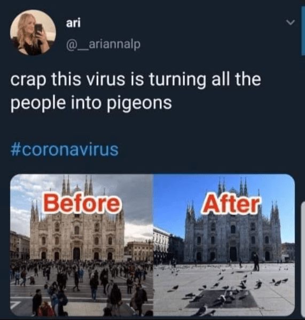Expand the tweet options chevron
Image resolution: width=305 pixels, height=320 pixels.
(291, 22)
